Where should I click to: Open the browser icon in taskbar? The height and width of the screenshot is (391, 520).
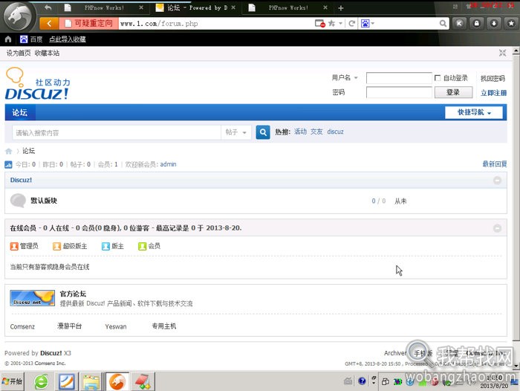117,381
